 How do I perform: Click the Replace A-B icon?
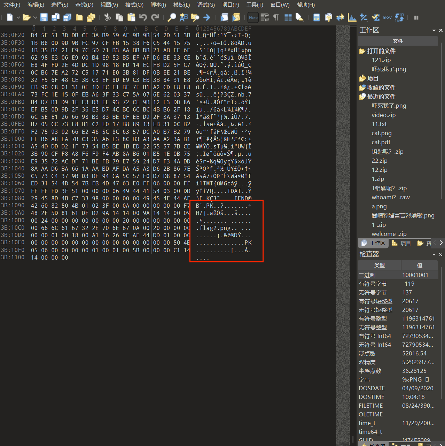pos(184,17)
